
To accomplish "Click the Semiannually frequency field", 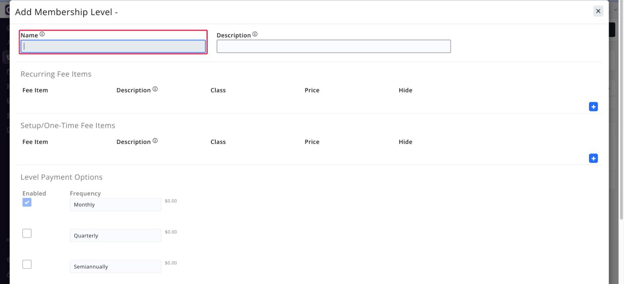I will 115,266.
